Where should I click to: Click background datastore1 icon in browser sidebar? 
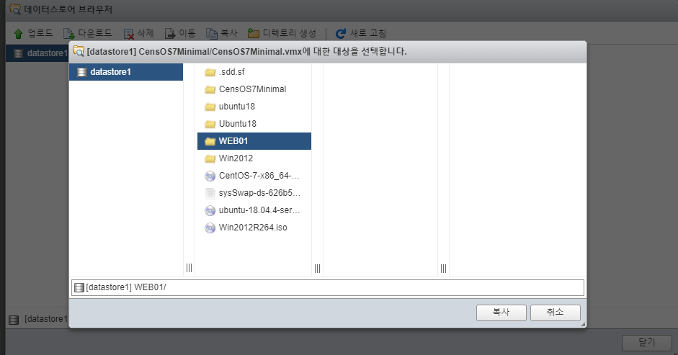click(18, 53)
